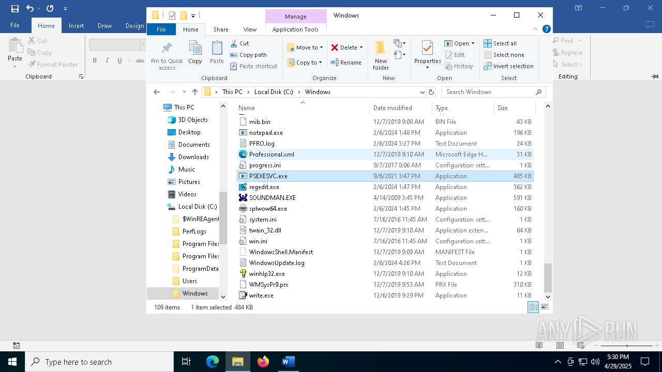The width and height of the screenshot is (662, 372).
Task: Click Firefox taskbar icon
Action: coord(263,362)
